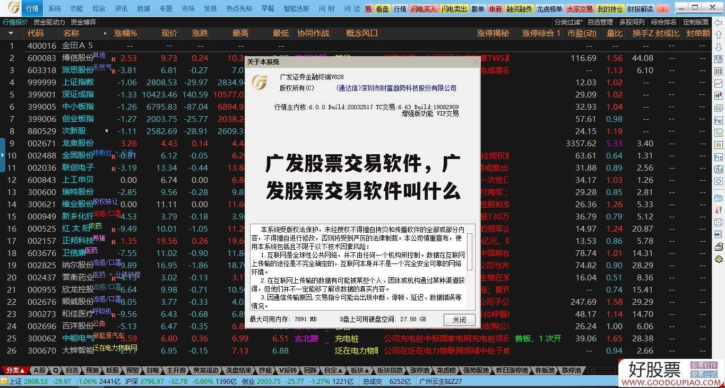725x388 pixels.
Task: Open the dropdown arrow left of 代码 header
Action: click(11, 33)
